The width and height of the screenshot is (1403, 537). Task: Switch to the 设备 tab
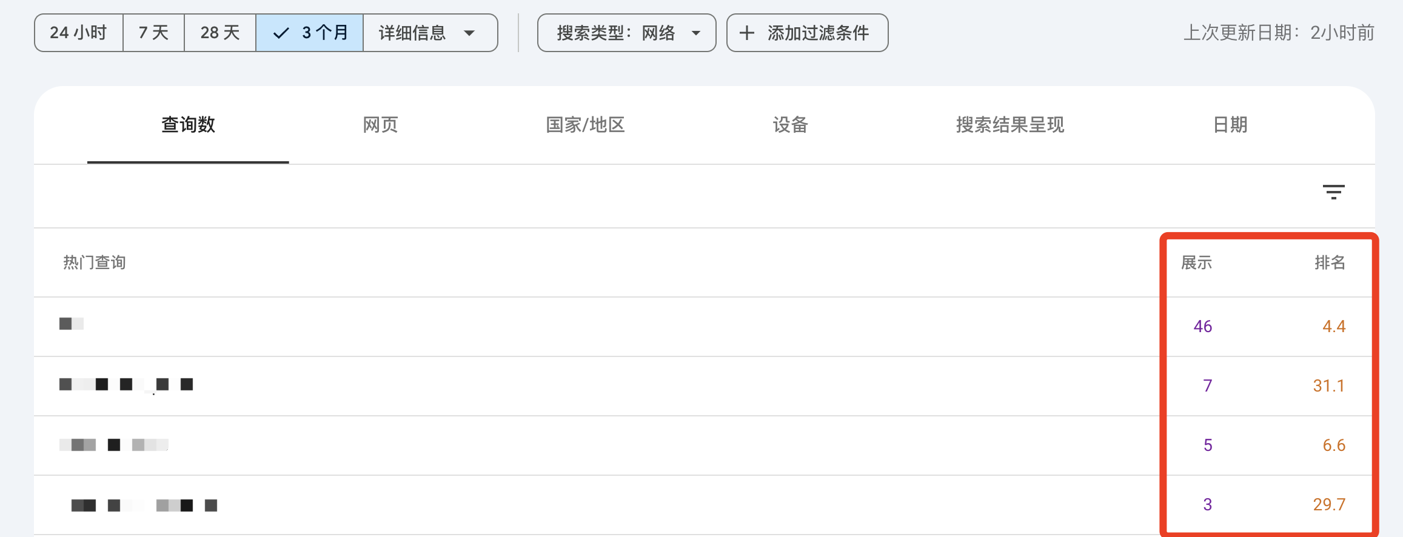pos(790,125)
